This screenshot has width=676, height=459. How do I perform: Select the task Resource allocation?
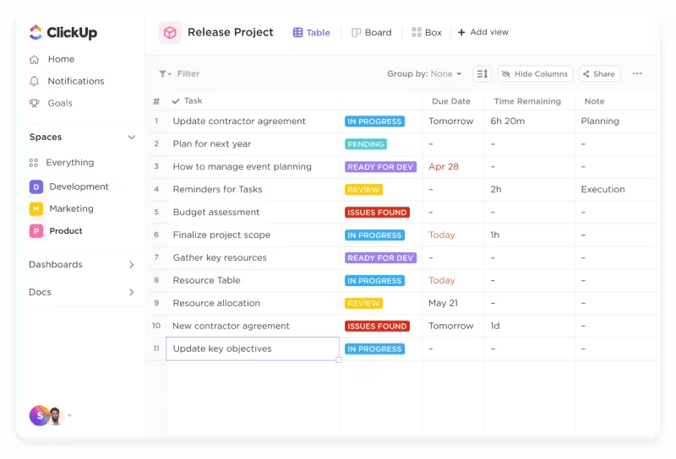coord(216,304)
